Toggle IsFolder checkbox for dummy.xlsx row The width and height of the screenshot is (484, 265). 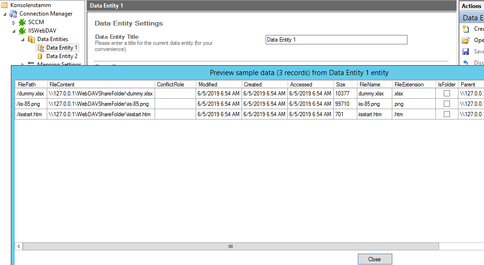click(447, 94)
